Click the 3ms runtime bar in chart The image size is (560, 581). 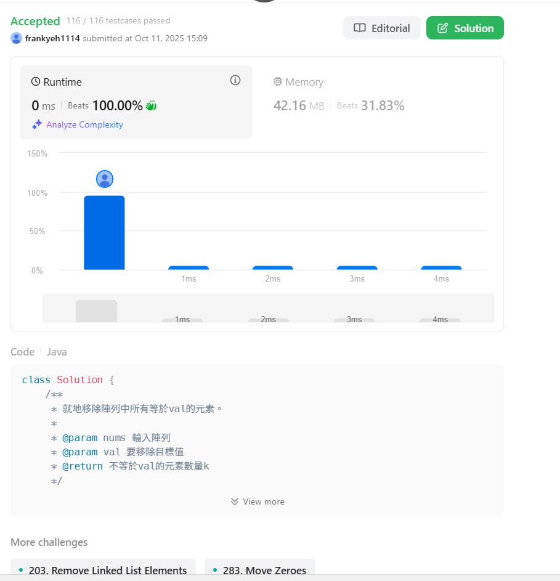pyautogui.click(x=357, y=268)
